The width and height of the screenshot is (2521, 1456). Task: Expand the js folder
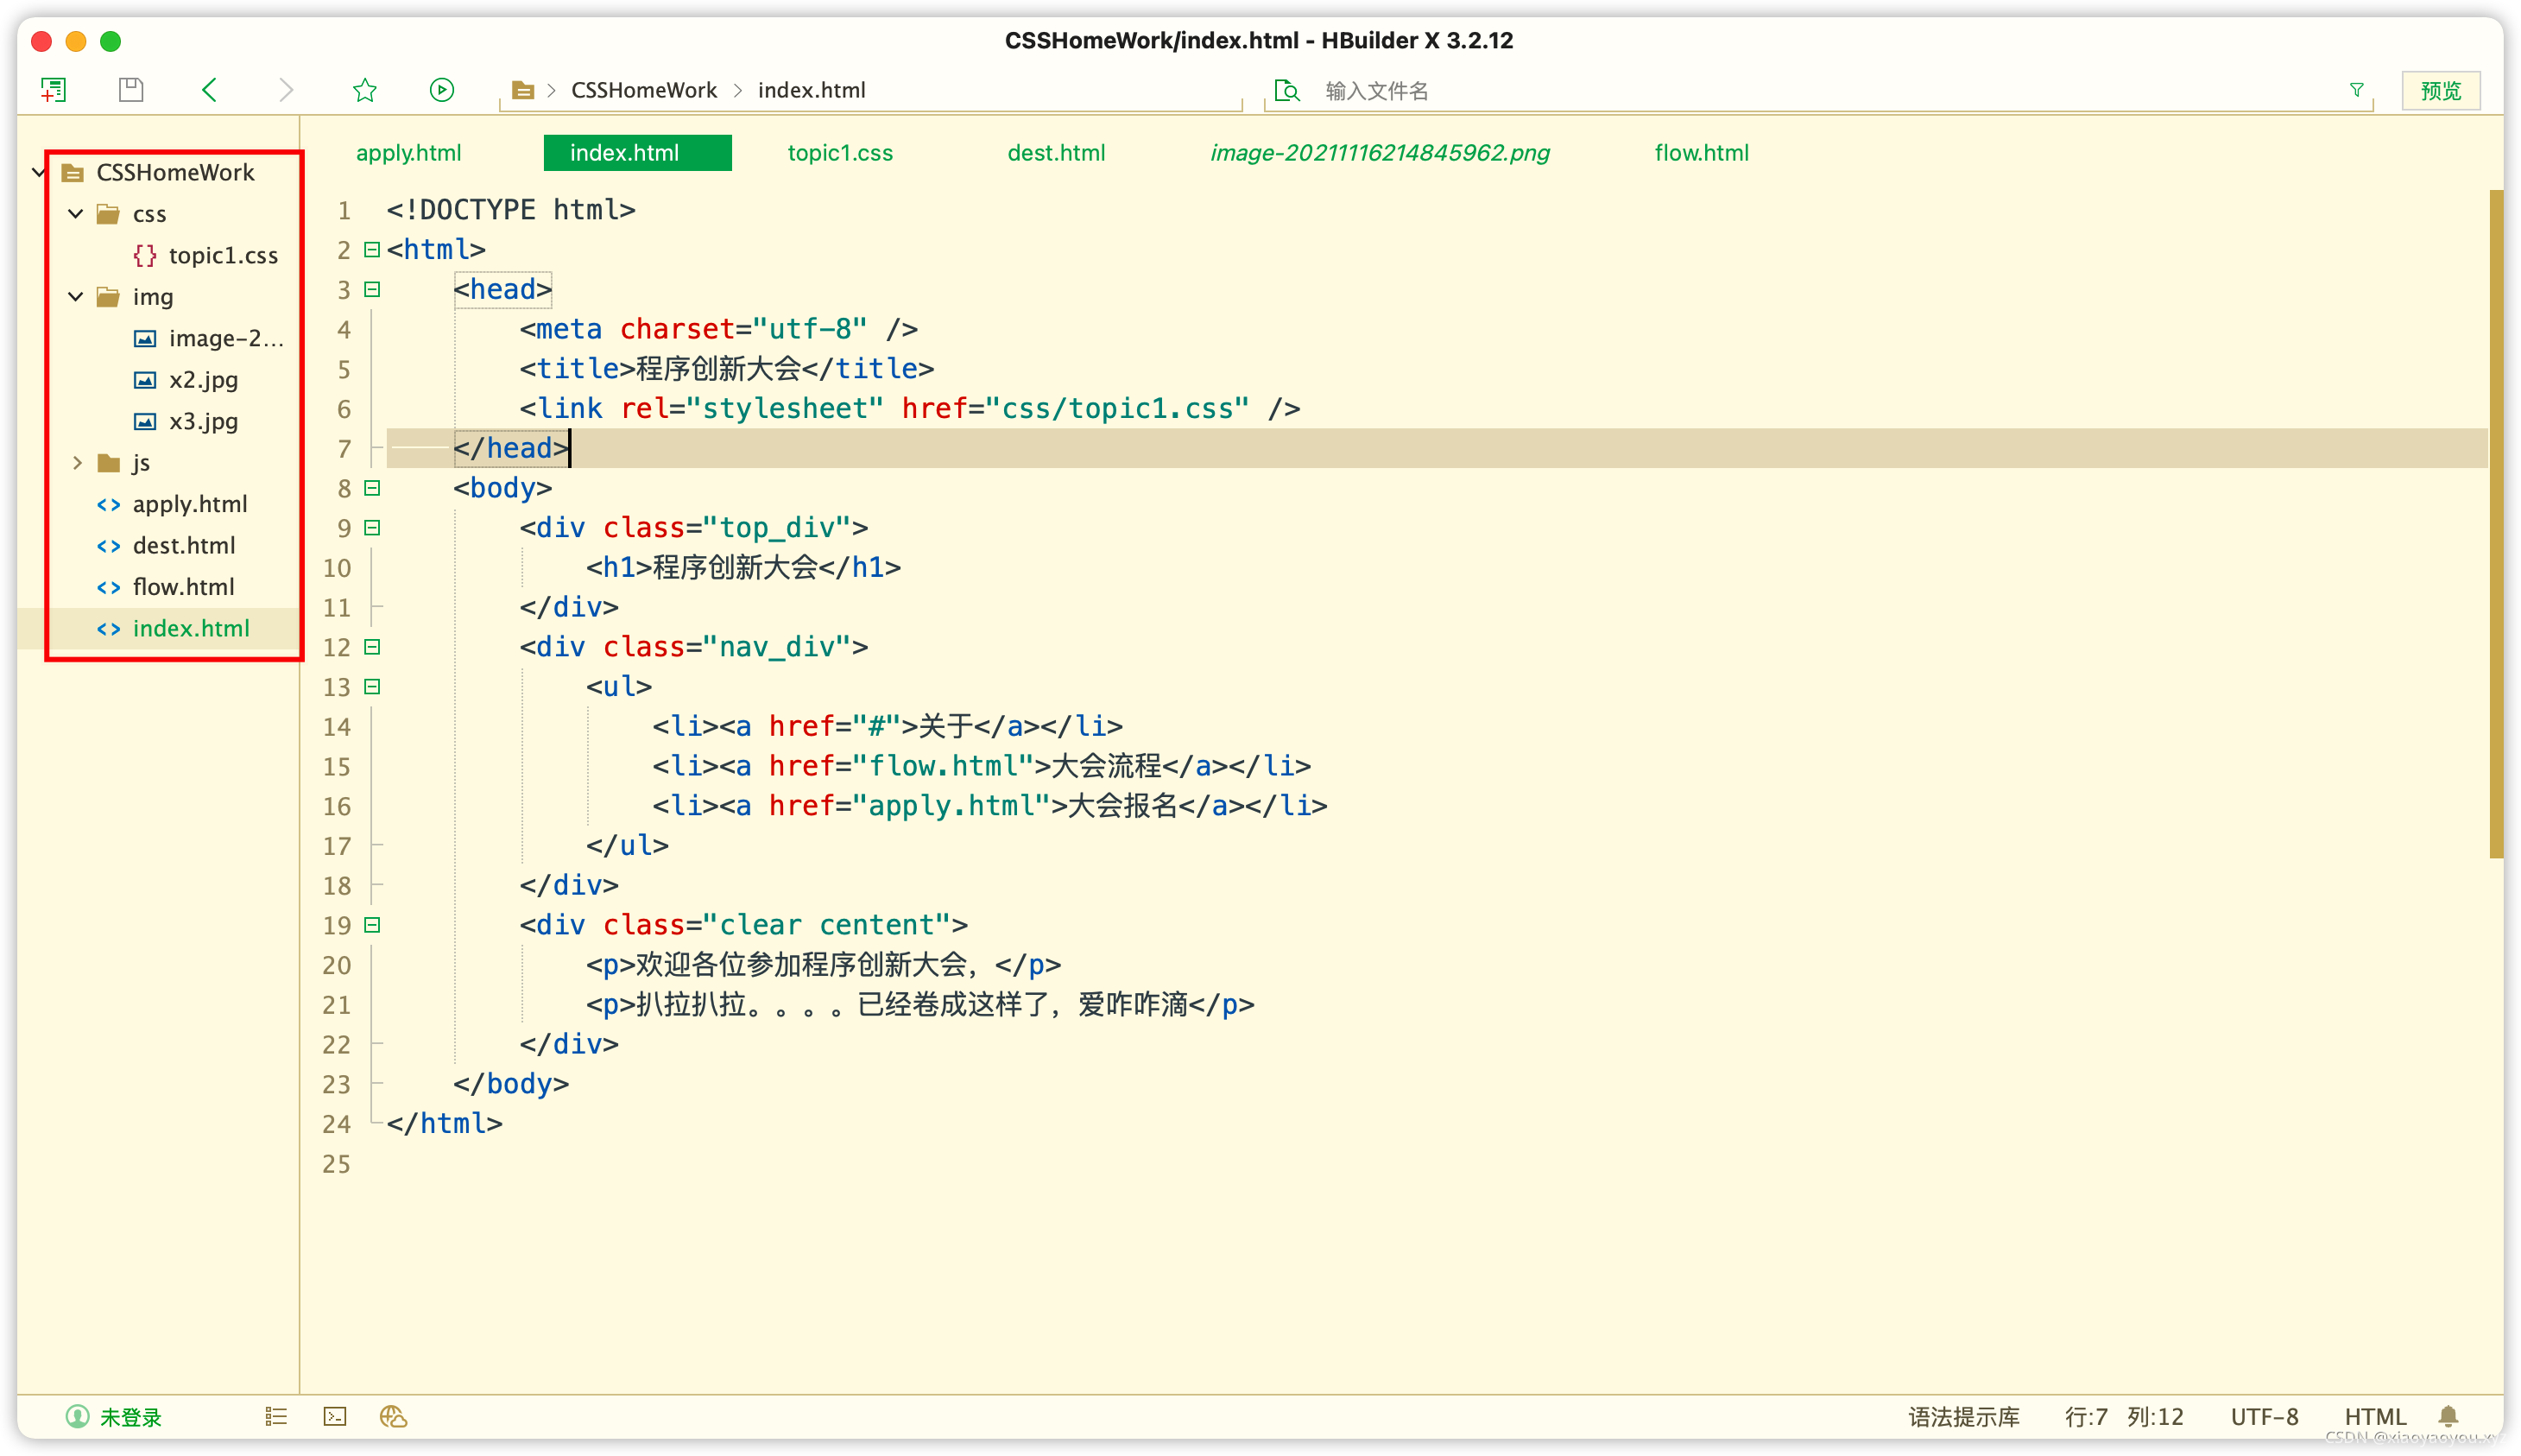point(76,463)
